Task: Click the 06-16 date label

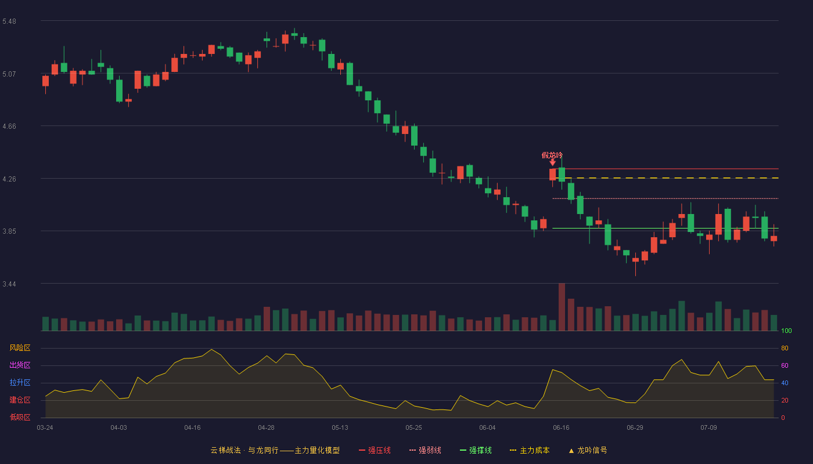Action: pos(561,427)
